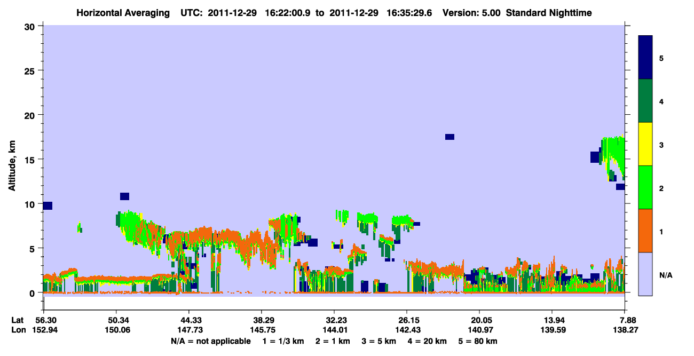Viewport: 694px width, 356px height.
Task: Click the 20 km altitude tick label
Action: [30, 115]
